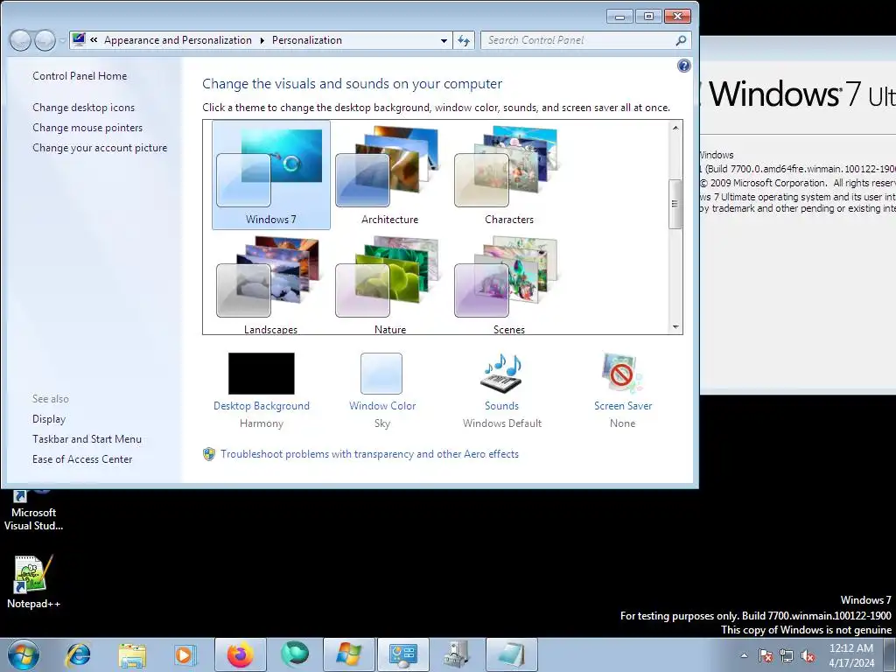Open Troubleshoot problems with transparency link
The height and width of the screenshot is (672, 896).
tap(370, 454)
